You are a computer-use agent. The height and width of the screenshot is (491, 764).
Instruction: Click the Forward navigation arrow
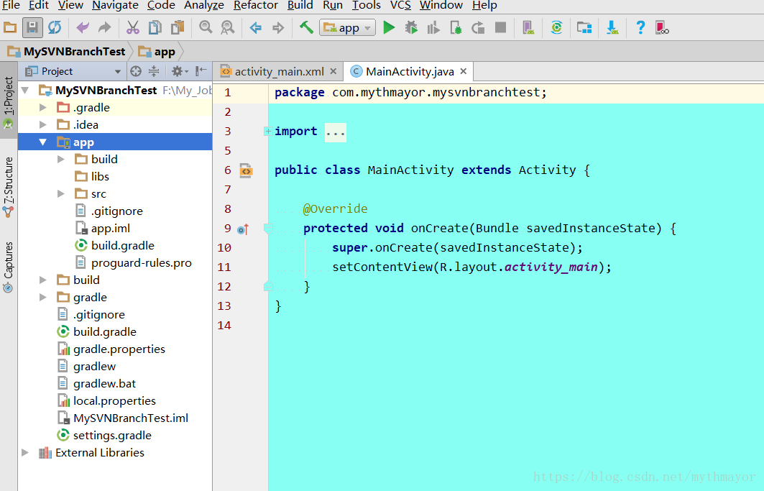pos(277,28)
